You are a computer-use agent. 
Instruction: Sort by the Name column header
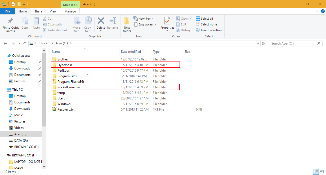point(85,52)
